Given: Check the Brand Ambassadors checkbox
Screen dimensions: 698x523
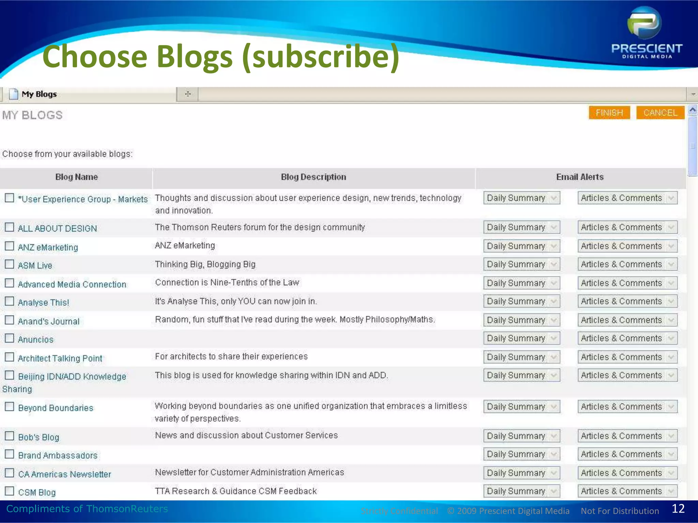Looking at the screenshot, I should 10,454.
